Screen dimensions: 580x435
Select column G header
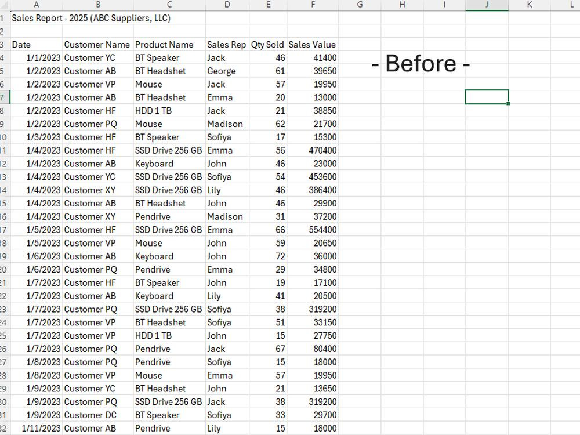360,5
